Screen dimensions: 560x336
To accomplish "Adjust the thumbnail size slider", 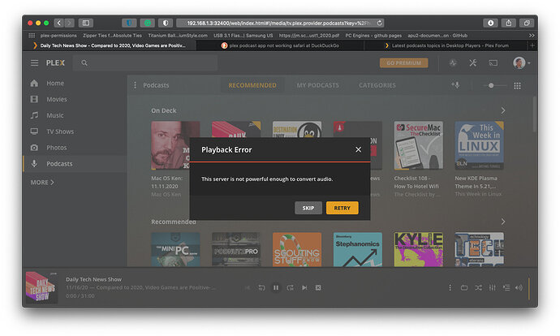I will tap(494, 85).
